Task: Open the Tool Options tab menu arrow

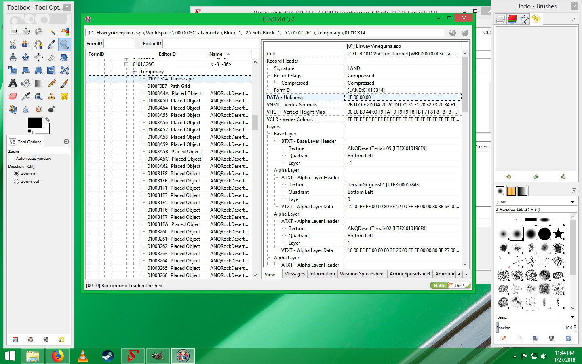Action: click(66, 141)
